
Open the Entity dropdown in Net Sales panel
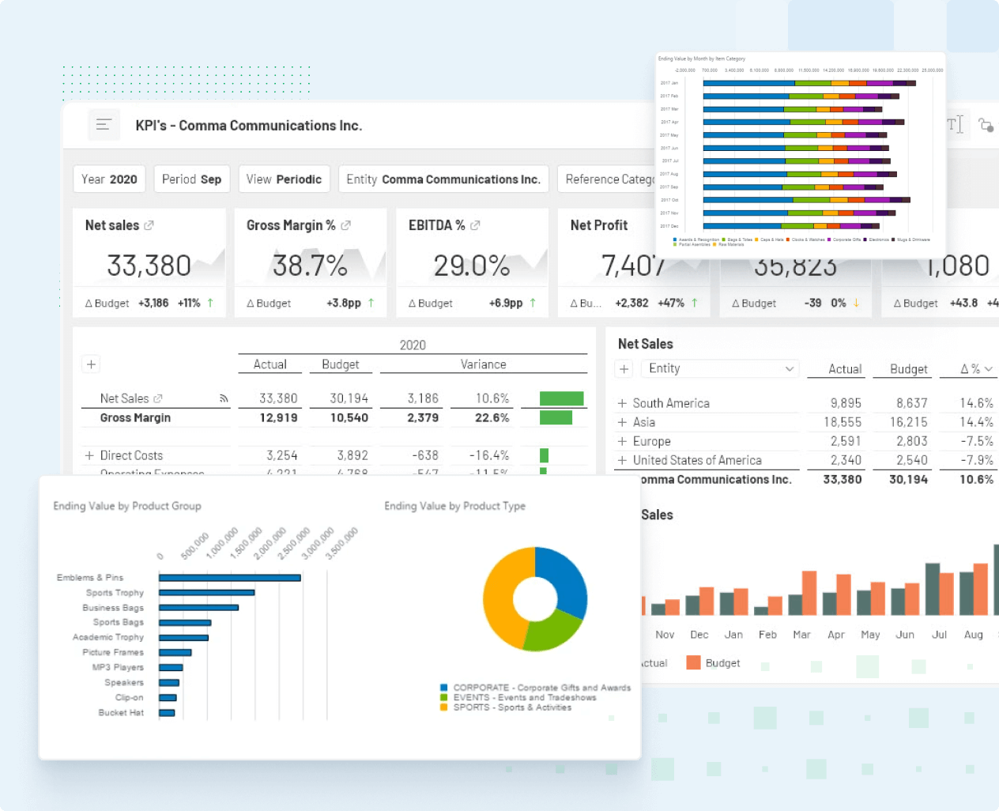click(719, 368)
